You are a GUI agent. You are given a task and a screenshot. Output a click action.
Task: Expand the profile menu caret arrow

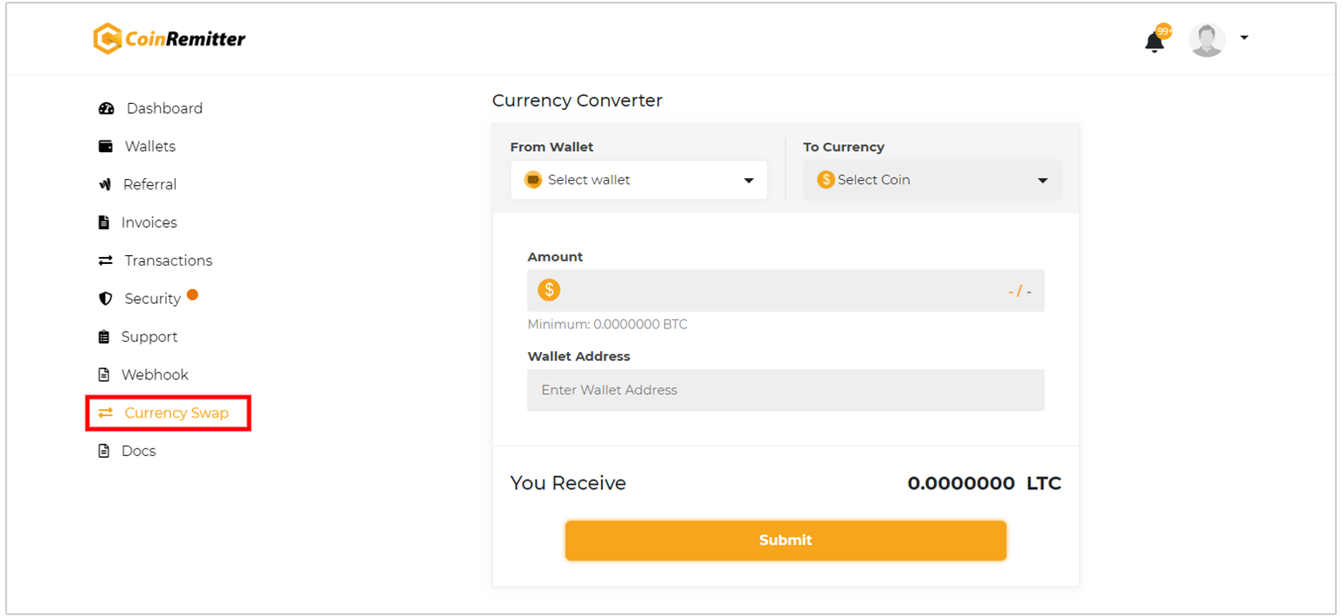1244,38
